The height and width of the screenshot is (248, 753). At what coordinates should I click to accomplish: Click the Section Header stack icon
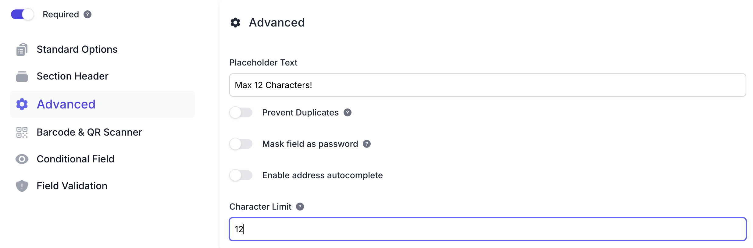22,76
